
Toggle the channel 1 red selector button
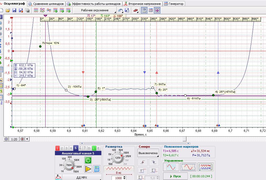coord(57,148)
